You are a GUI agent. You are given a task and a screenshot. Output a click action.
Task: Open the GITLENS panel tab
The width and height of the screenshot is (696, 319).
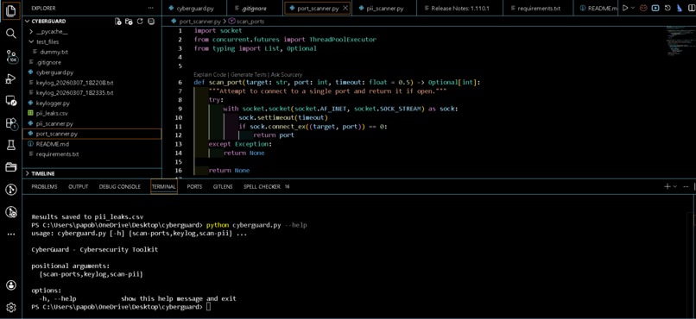223,186
